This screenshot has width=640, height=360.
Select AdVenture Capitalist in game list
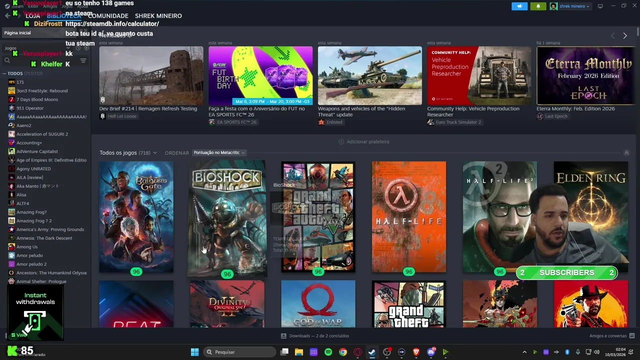[37, 151]
